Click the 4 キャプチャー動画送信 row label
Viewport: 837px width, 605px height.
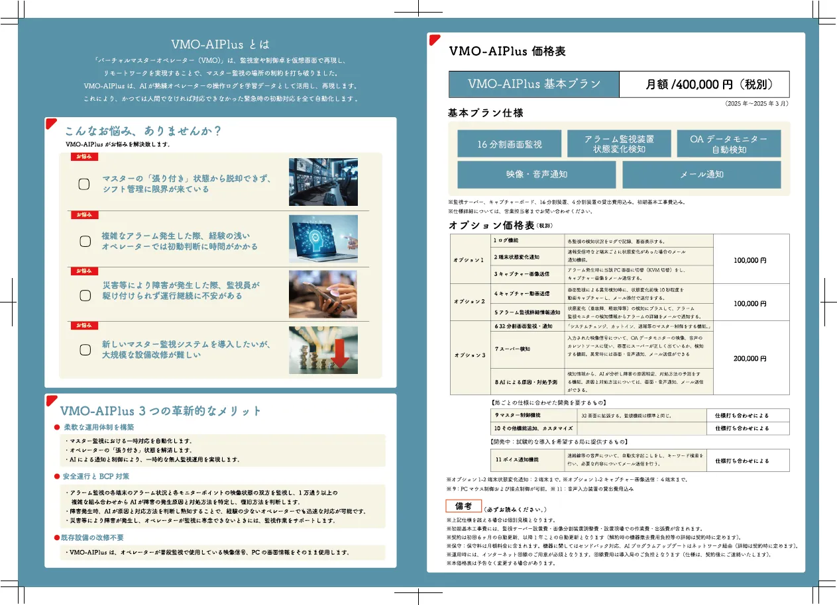[522, 293]
